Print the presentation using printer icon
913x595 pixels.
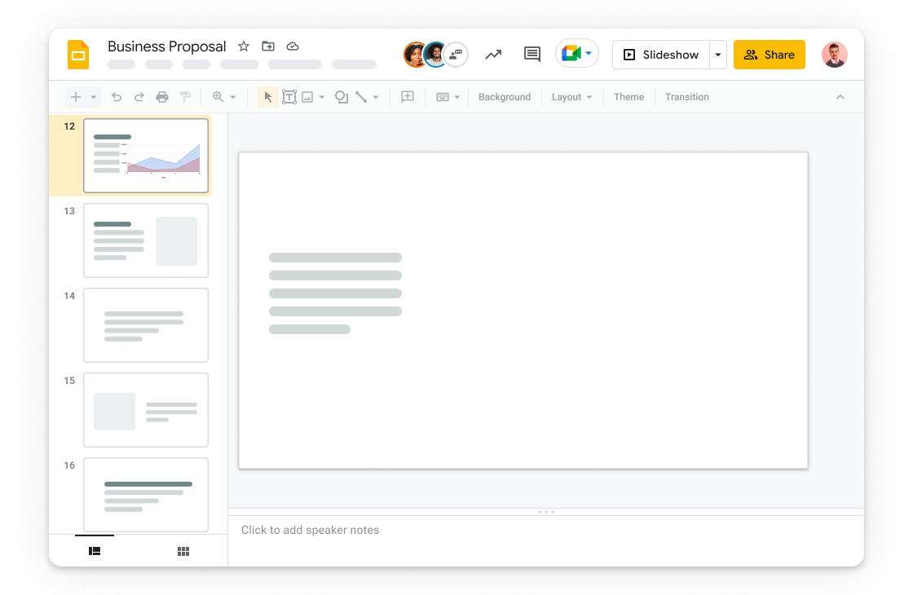[x=162, y=97]
